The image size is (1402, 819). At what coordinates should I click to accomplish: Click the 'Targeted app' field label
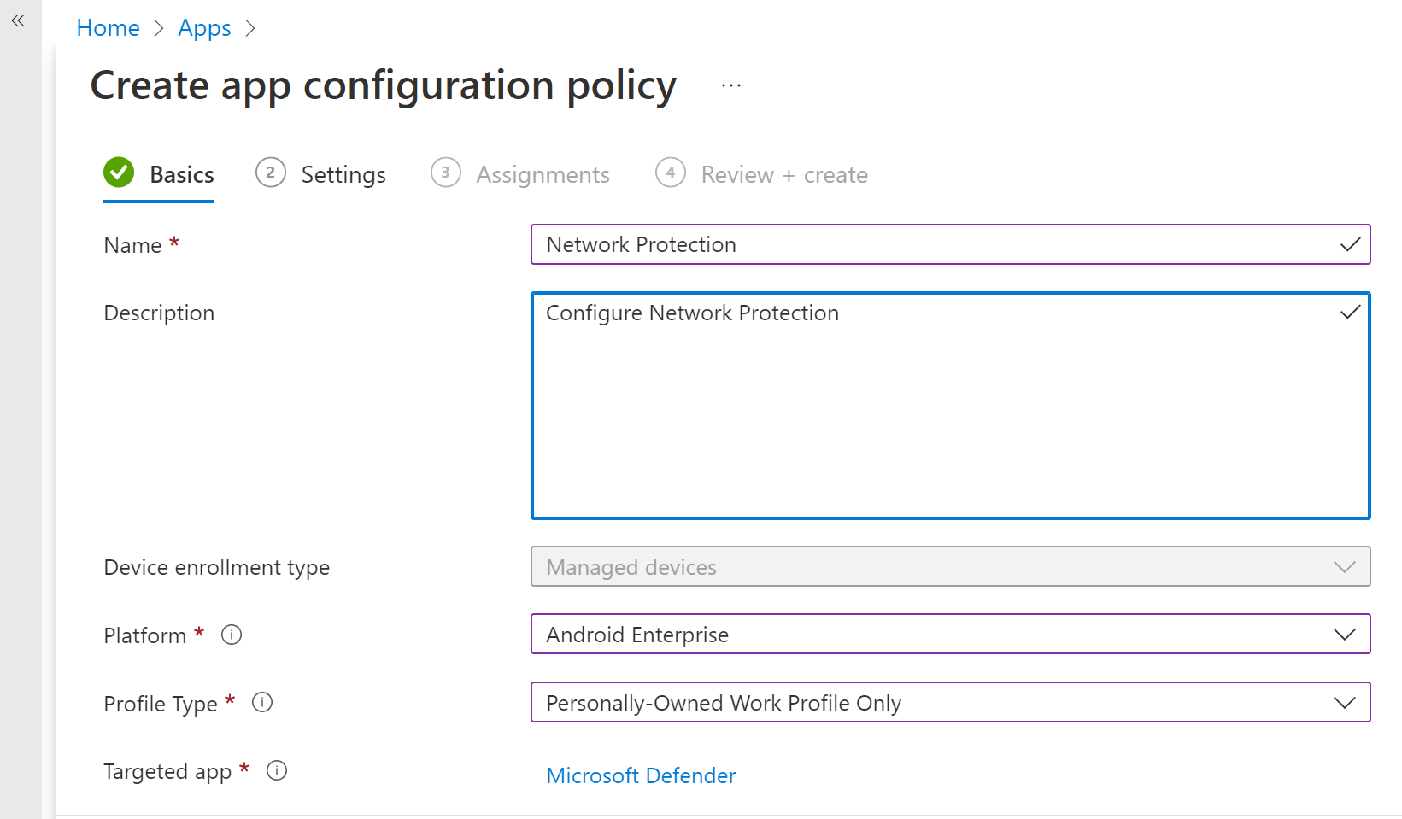(167, 771)
